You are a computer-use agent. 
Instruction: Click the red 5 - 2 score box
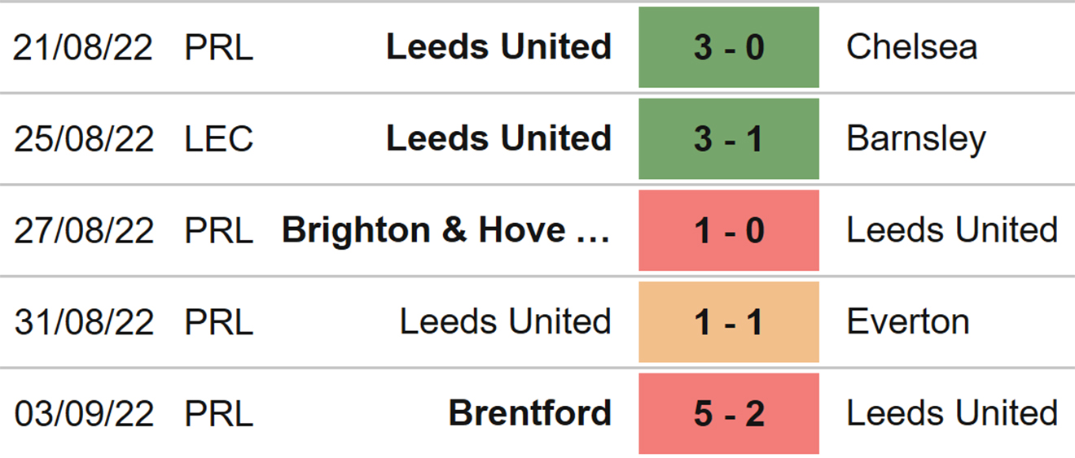728,414
